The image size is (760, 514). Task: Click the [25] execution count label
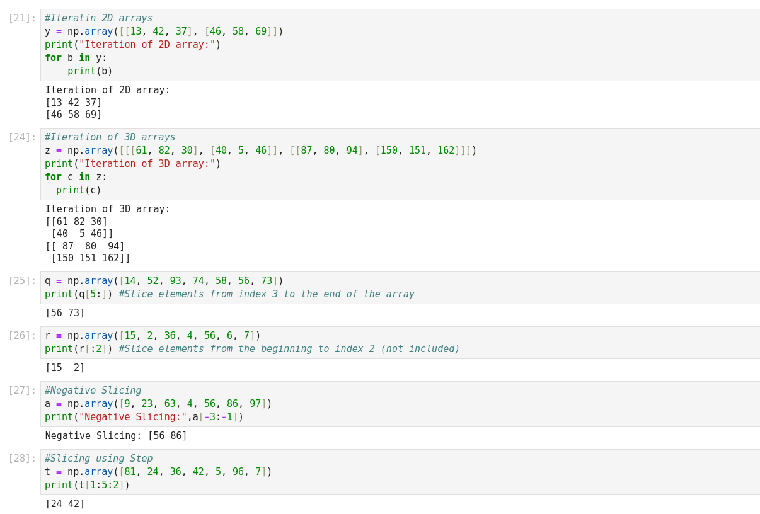(x=22, y=281)
